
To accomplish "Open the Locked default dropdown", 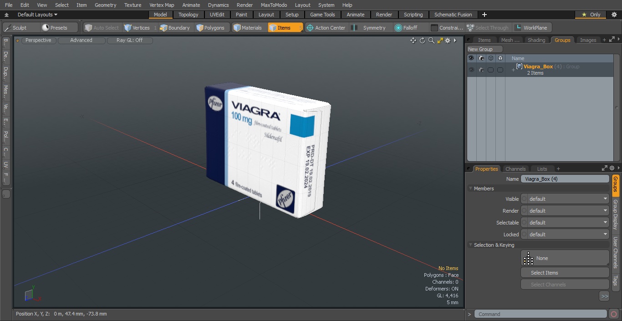I will coord(565,234).
